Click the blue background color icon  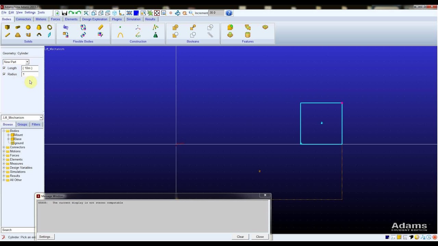click(136, 13)
